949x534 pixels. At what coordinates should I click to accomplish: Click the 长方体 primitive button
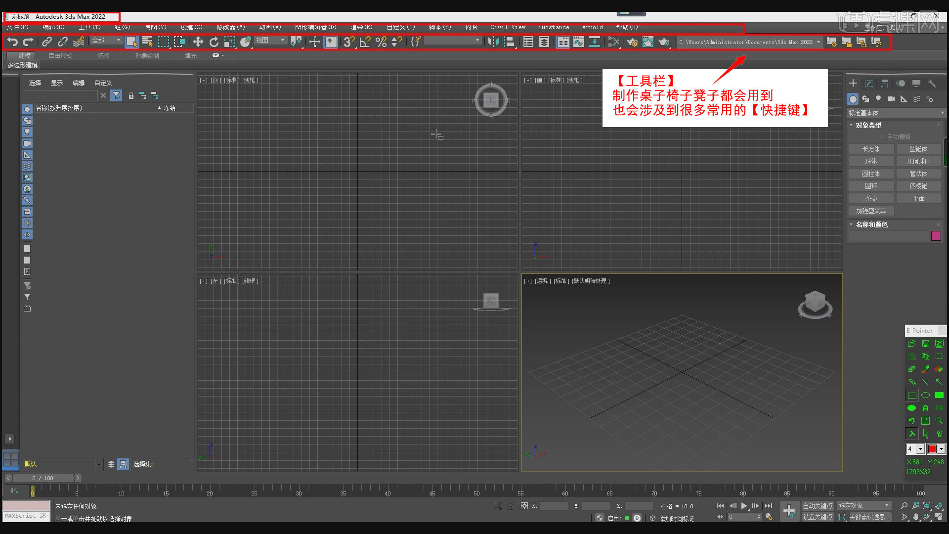pos(871,148)
